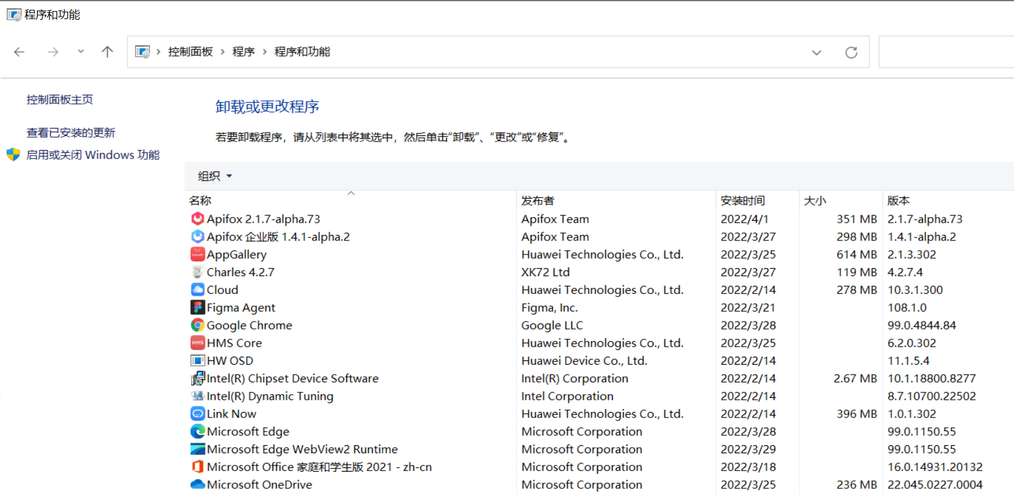The height and width of the screenshot is (495, 1014).
Task: Expand the chevron after 控制面板
Action: tap(223, 52)
